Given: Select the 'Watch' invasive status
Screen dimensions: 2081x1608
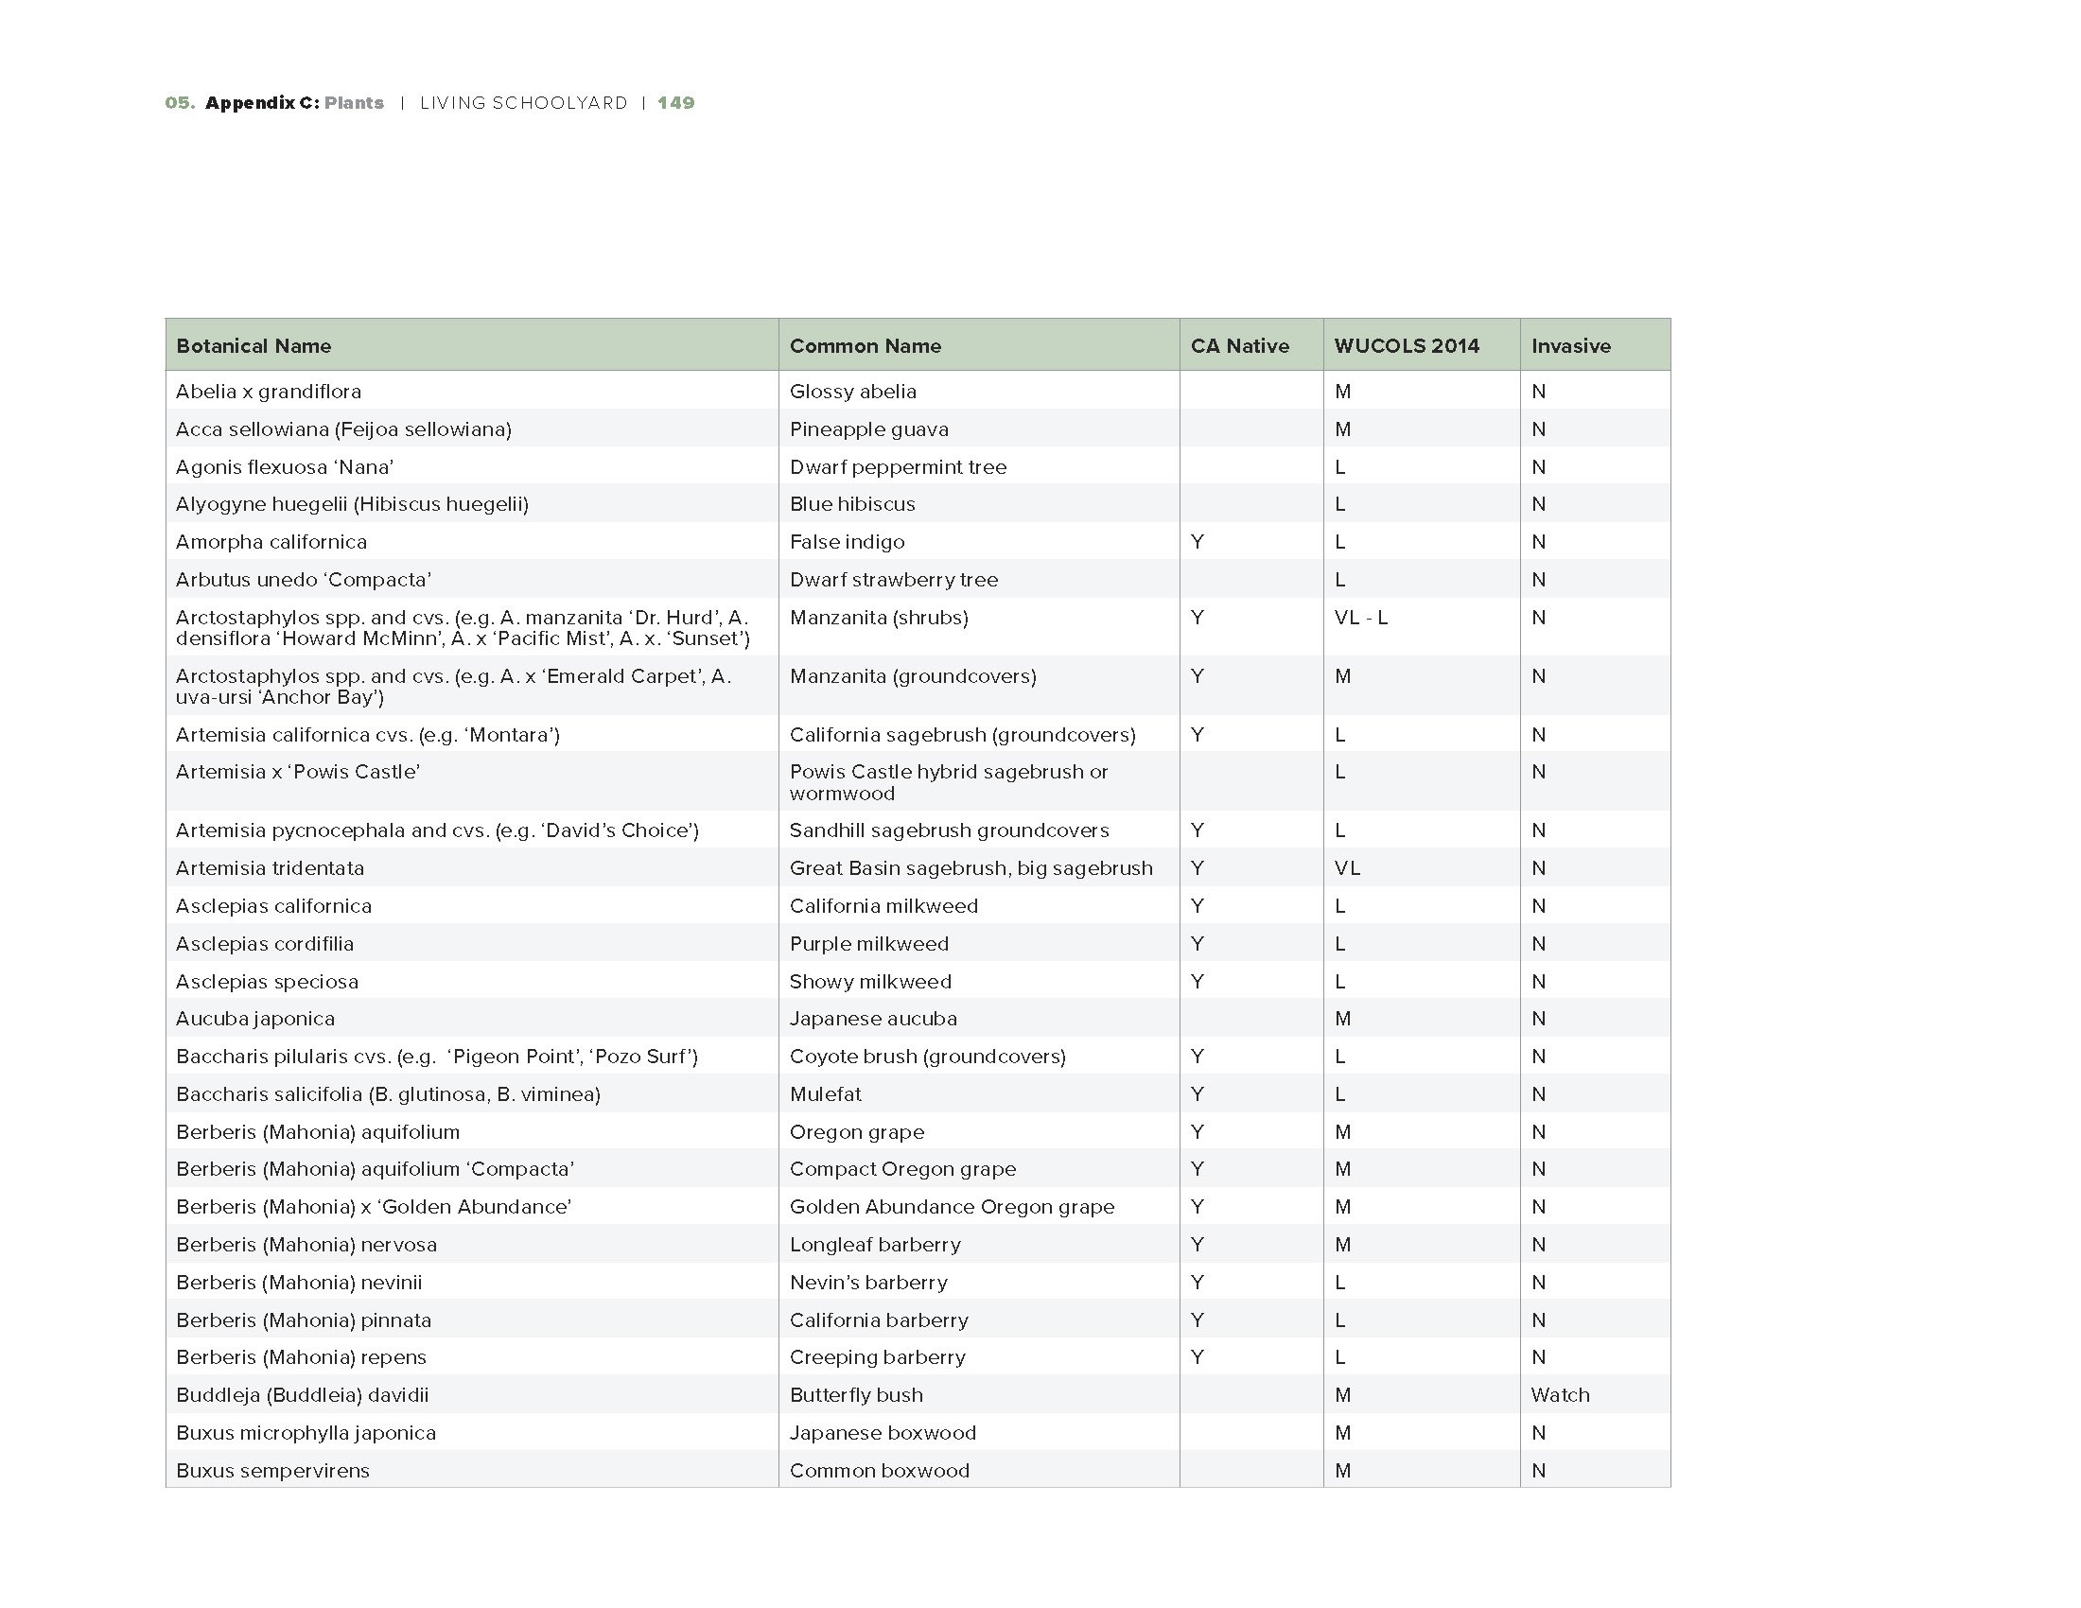Looking at the screenshot, I should coord(1560,1395).
